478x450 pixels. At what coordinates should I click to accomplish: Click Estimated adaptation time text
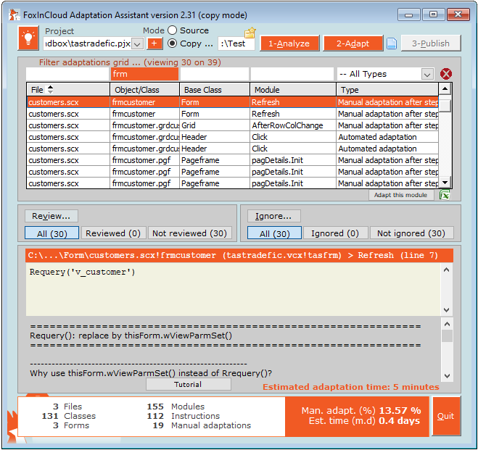coord(351,387)
